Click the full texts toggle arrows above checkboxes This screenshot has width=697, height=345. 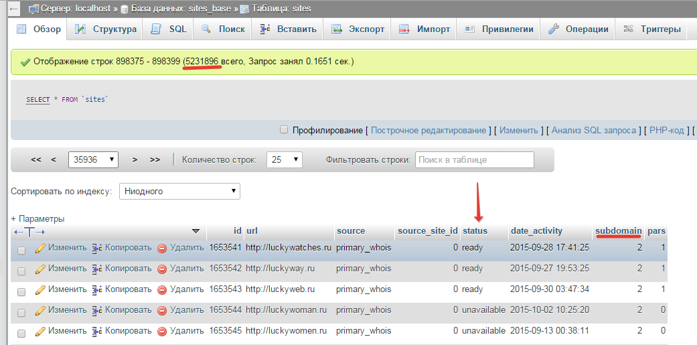[29, 232]
